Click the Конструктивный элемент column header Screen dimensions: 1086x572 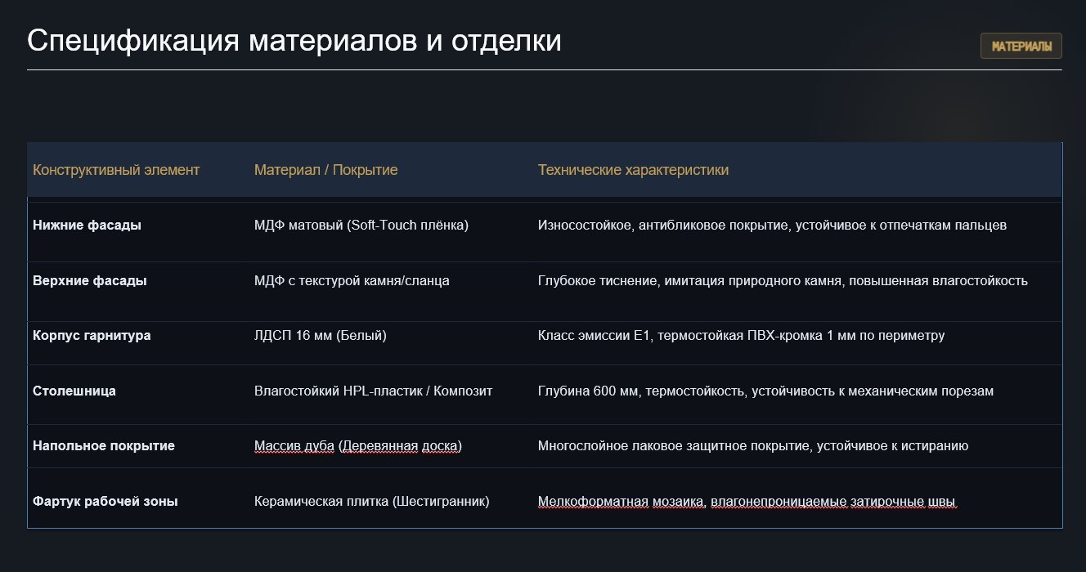pos(116,170)
